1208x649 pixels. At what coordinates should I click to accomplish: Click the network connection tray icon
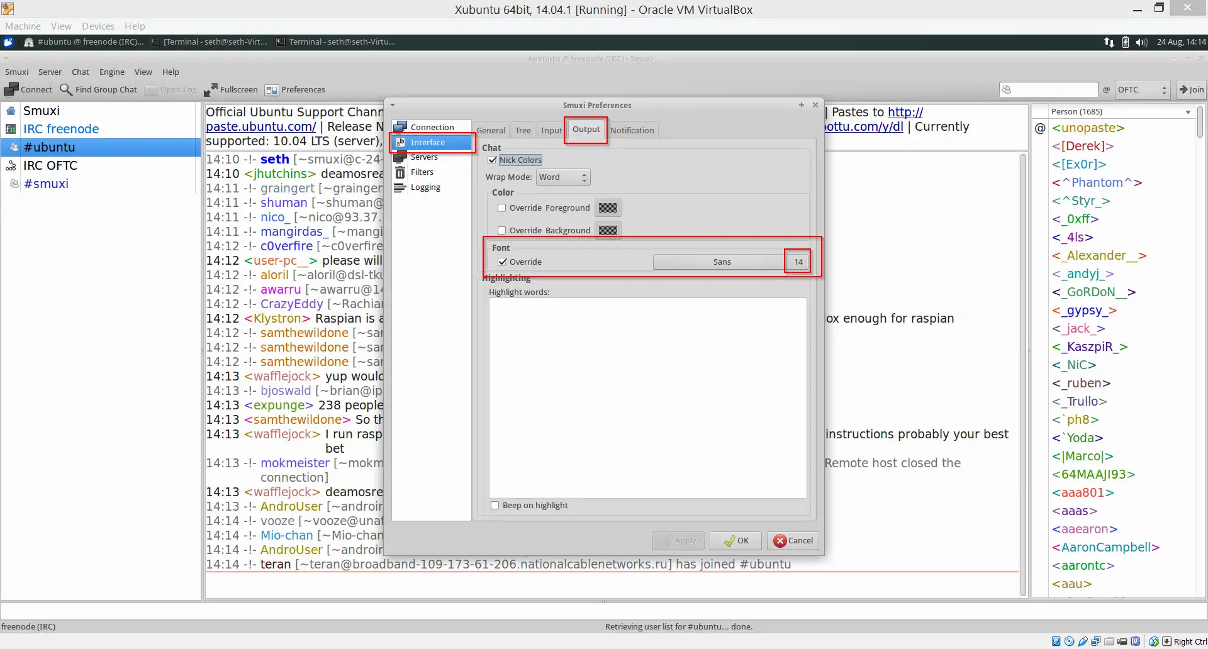point(1109,42)
